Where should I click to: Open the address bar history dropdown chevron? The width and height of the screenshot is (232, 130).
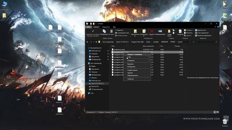coord(190,42)
